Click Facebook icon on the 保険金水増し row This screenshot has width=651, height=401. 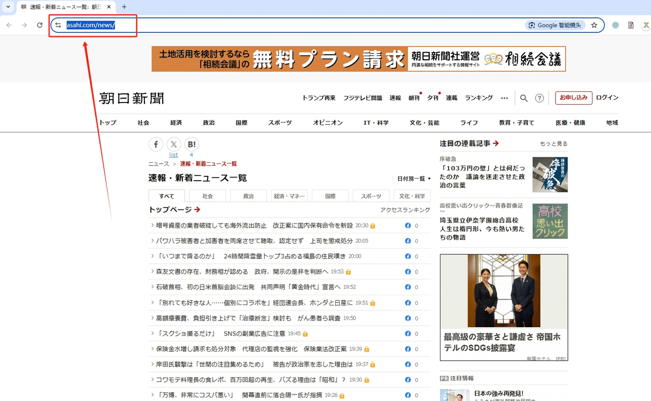tap(408, 349)
